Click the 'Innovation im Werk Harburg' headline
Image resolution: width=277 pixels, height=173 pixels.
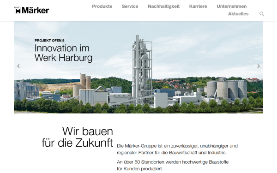(63, 53)
